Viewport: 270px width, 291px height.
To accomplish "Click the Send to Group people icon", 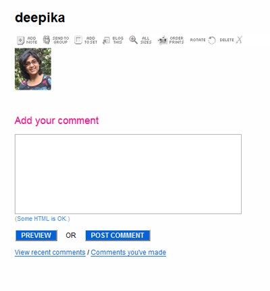I will point(47,40).
